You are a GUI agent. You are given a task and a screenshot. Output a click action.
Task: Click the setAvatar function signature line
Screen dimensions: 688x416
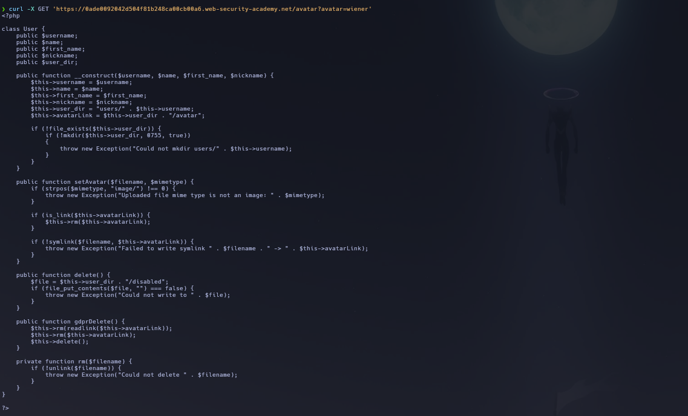coord(105,182)
